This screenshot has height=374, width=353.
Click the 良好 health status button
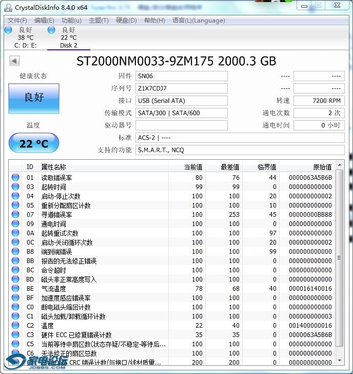coord(34,98)
